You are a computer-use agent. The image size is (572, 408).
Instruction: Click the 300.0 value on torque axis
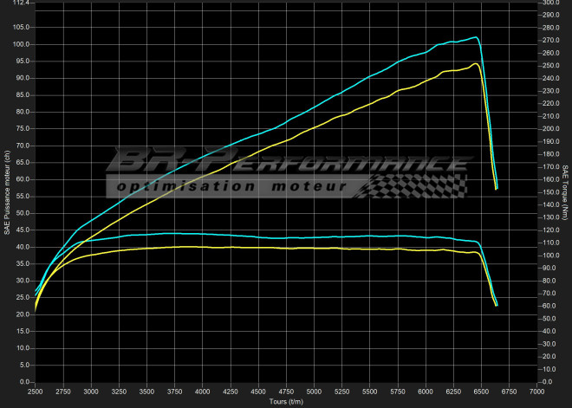550,3
